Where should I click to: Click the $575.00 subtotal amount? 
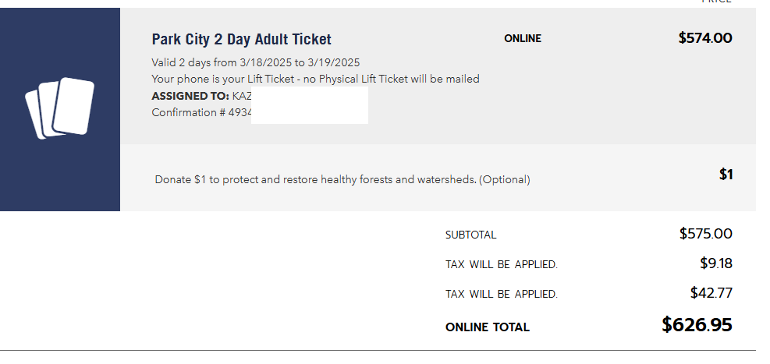(x=706, y=234)
